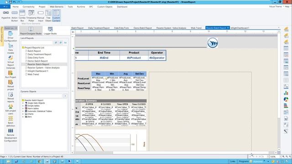Image resolution: width=292 pixels, height=164 pixels.
Task: Select Web Trend in Project Reports List
Action: [33, 74]
